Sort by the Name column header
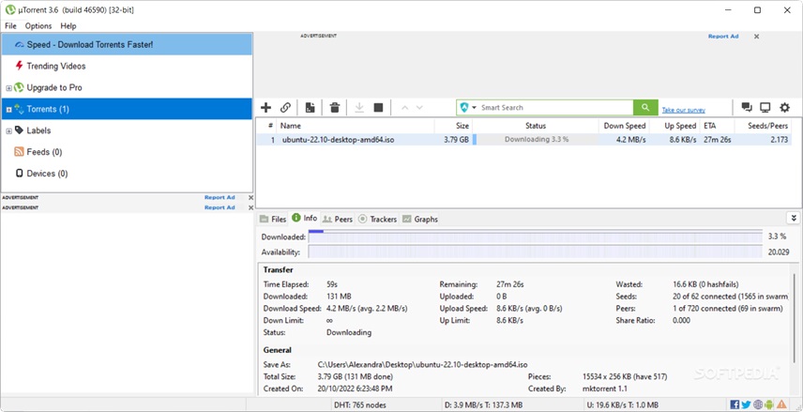Image resolution: width=803 pixels, height=412 pixels. (x=356, y=126)
